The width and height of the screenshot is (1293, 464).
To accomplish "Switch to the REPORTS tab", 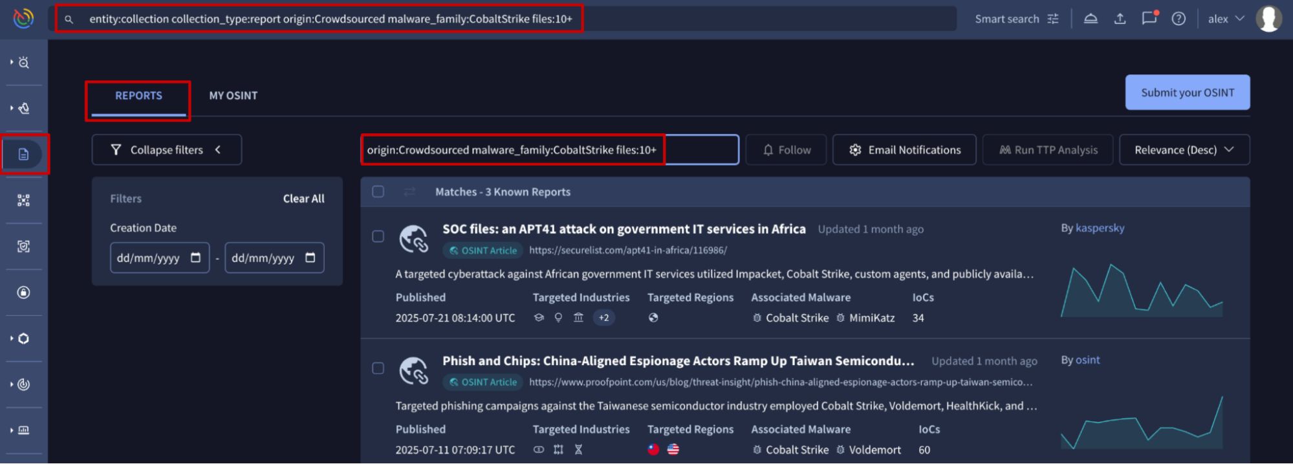I will pyautogui.click(x=138, y=96).
